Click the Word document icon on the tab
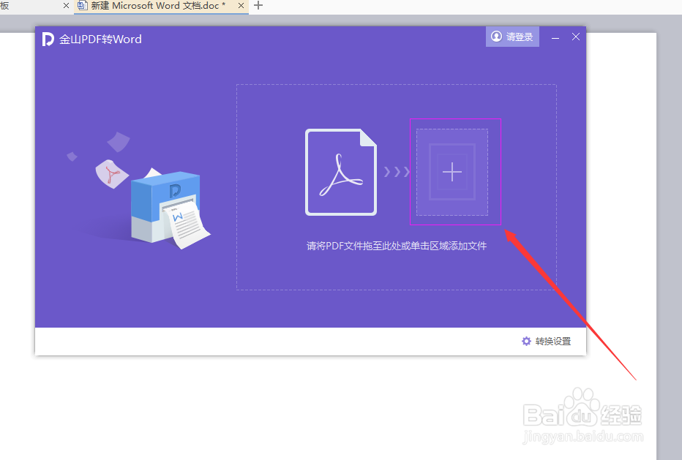Viewport: 682px width, 460px height. click(83, 6)
